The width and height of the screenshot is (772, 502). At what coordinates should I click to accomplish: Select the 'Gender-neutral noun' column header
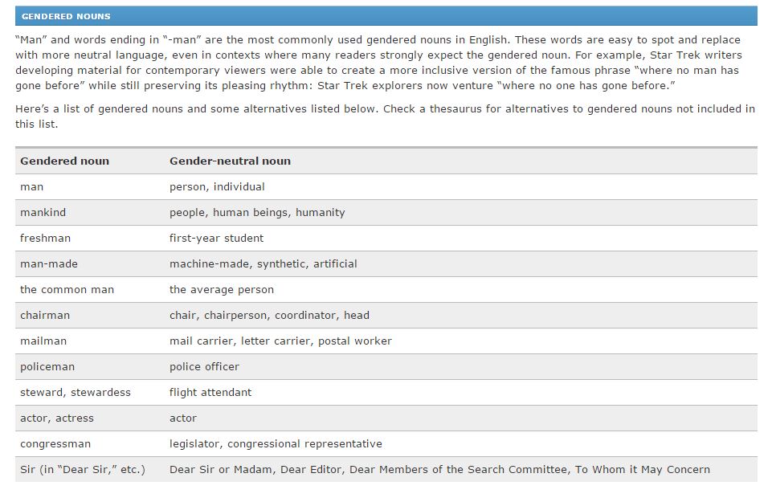[230, 161]
